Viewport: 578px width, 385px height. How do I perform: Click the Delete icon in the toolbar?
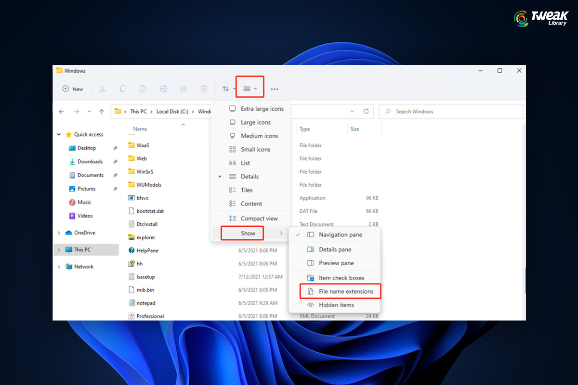(x=204, y=89)
